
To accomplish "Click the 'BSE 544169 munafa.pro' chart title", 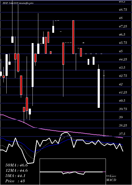I will (18, 3).
